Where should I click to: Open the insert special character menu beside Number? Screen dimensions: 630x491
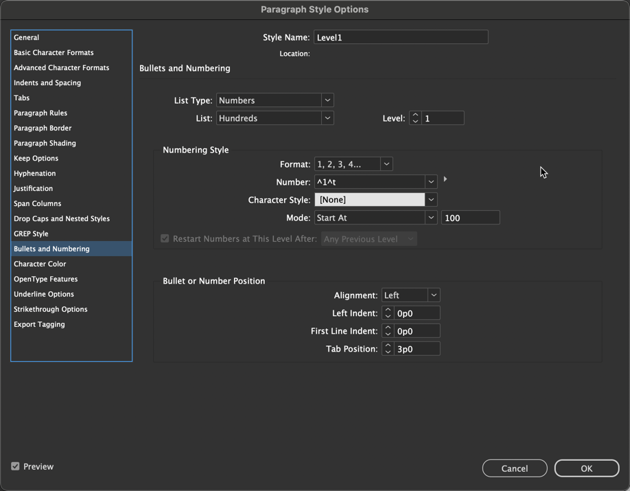(445, 179)
